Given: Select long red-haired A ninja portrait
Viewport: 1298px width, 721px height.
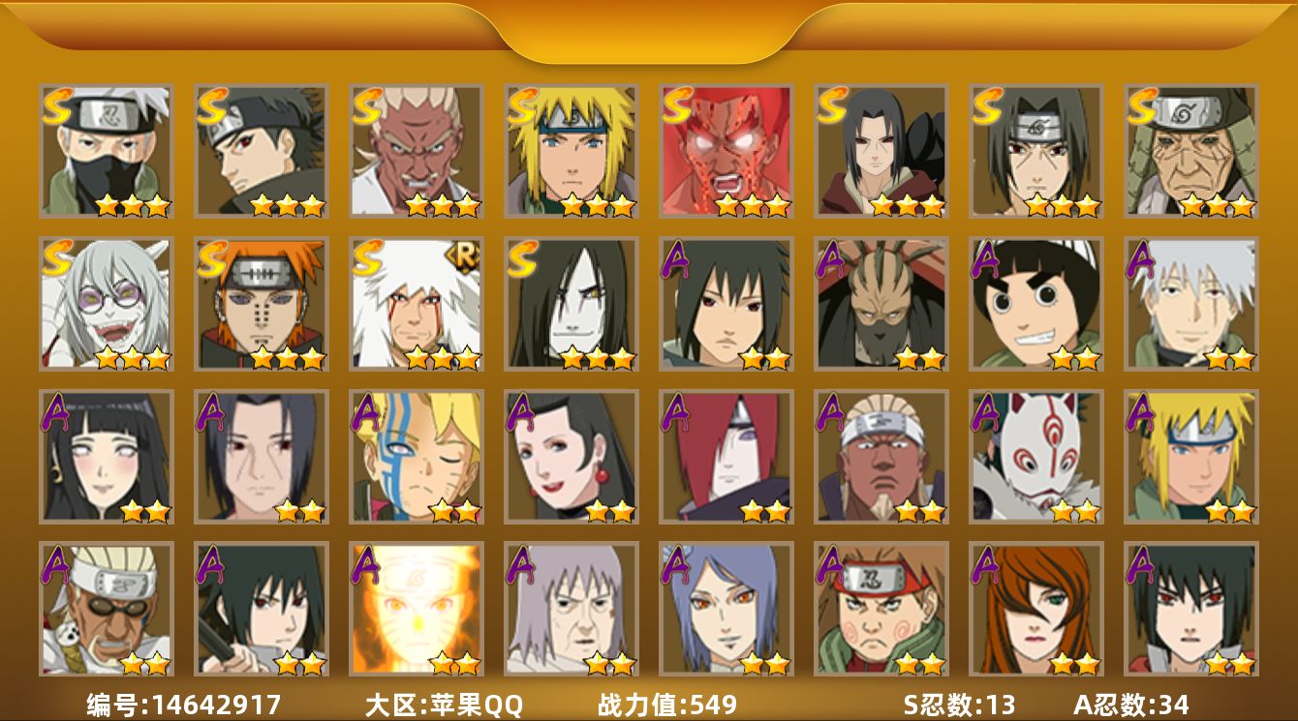Looking at the screenshot, I should 726,457.
